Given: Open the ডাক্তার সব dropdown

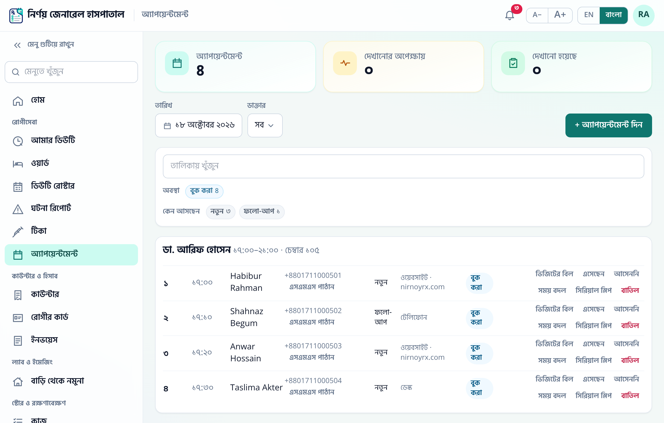Looking at the screenshot, I should [x=265, y=125].
